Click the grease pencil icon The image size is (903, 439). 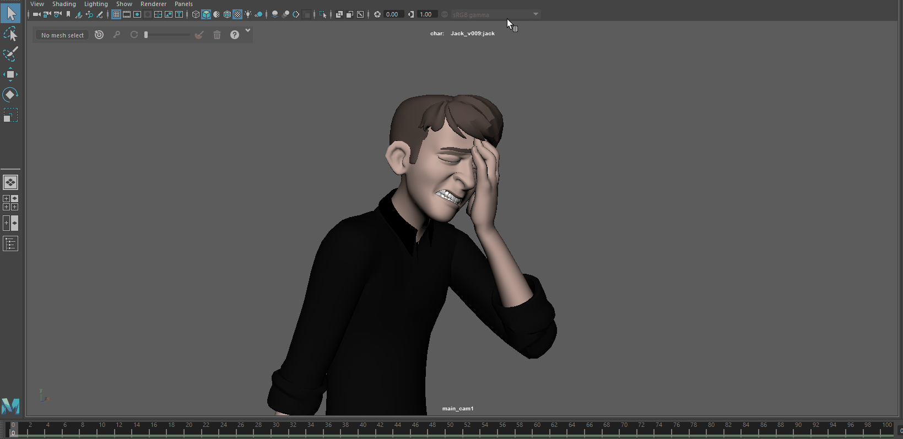point(100,14)
